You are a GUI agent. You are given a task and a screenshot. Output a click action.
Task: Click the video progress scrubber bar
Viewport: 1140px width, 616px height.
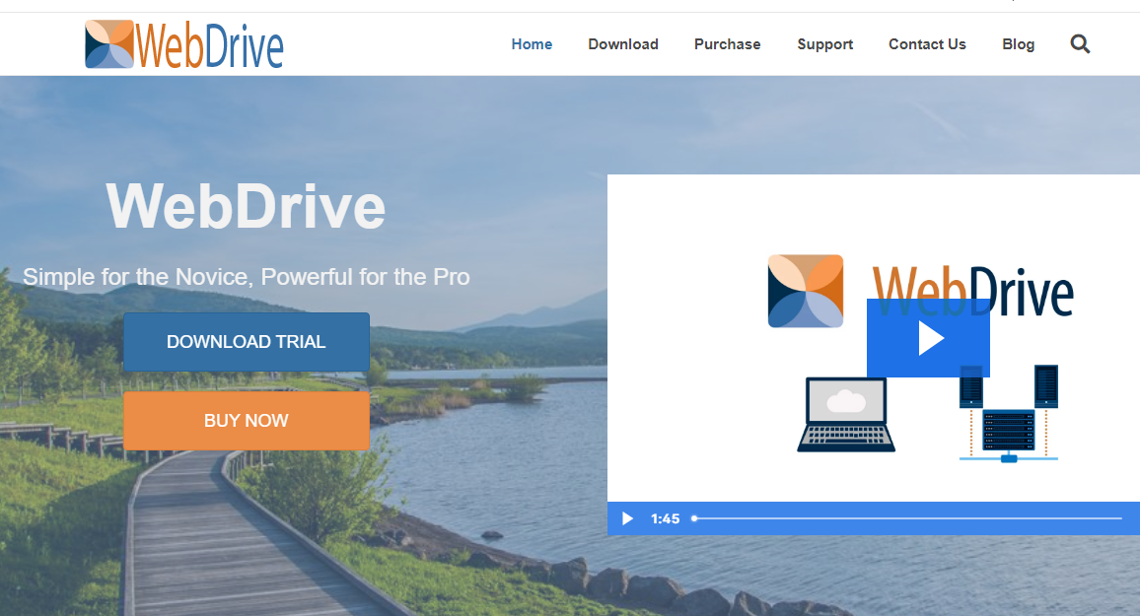(x=907, y=518)
